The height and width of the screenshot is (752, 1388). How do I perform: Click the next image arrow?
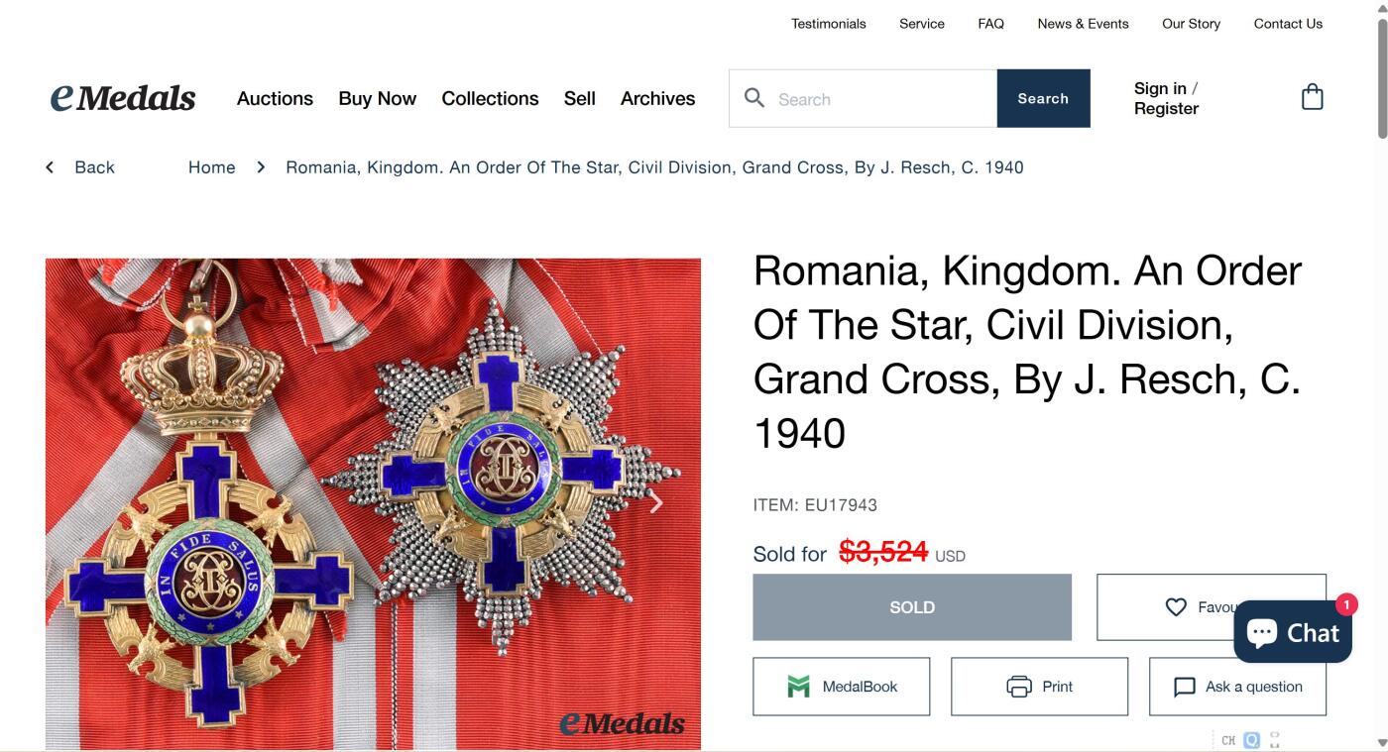(655, 503)
